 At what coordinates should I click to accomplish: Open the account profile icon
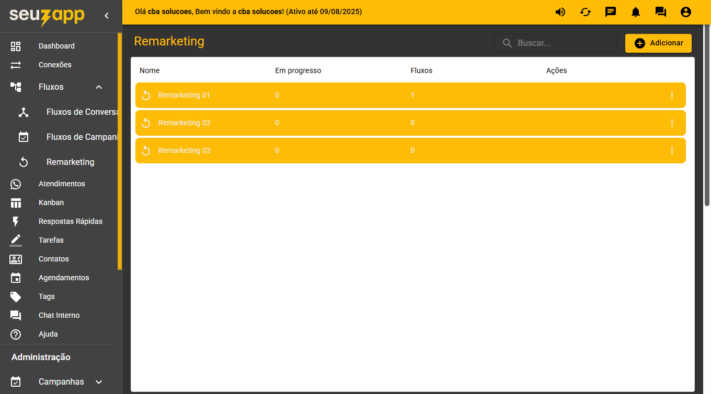coord(685,11)
